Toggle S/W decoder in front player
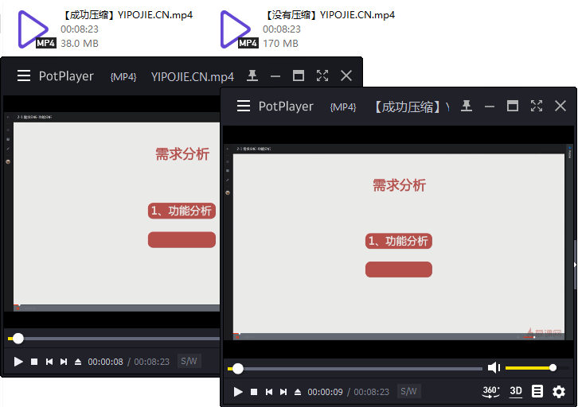 408,391
